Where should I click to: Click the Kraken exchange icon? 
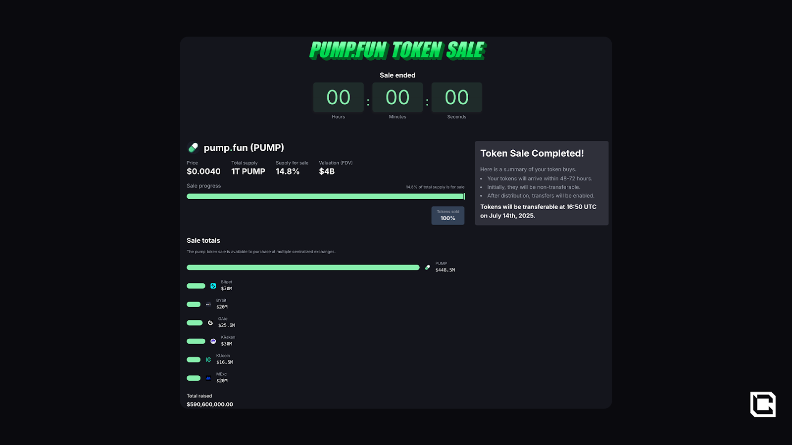[x=213, y=341]
